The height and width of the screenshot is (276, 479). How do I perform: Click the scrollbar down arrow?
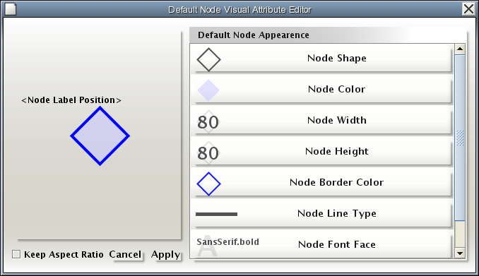pos(460,253)
